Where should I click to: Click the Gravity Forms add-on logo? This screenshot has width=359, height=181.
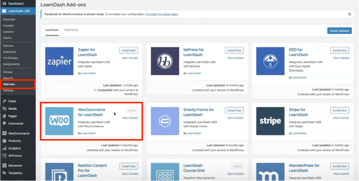pos(165,121)
